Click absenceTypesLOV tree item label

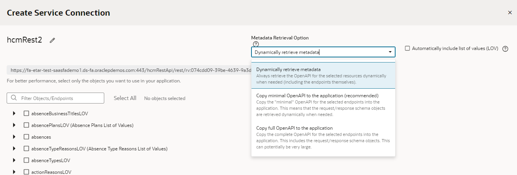point(51,161)
